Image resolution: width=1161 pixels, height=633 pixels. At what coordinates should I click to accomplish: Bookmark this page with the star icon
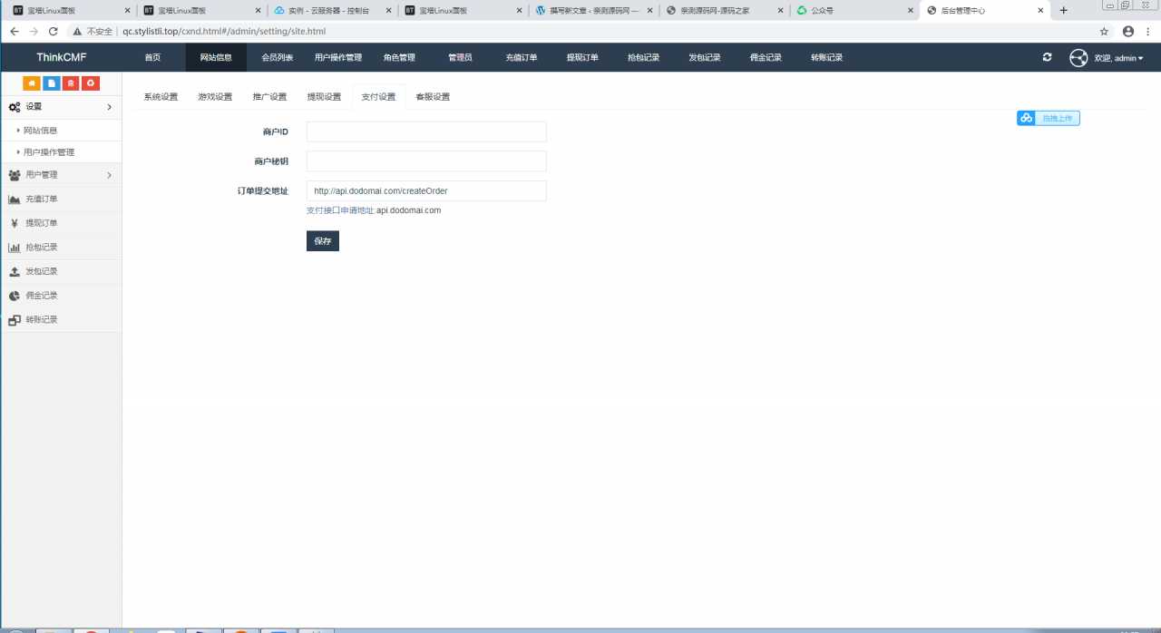(x=1104, y=31)
